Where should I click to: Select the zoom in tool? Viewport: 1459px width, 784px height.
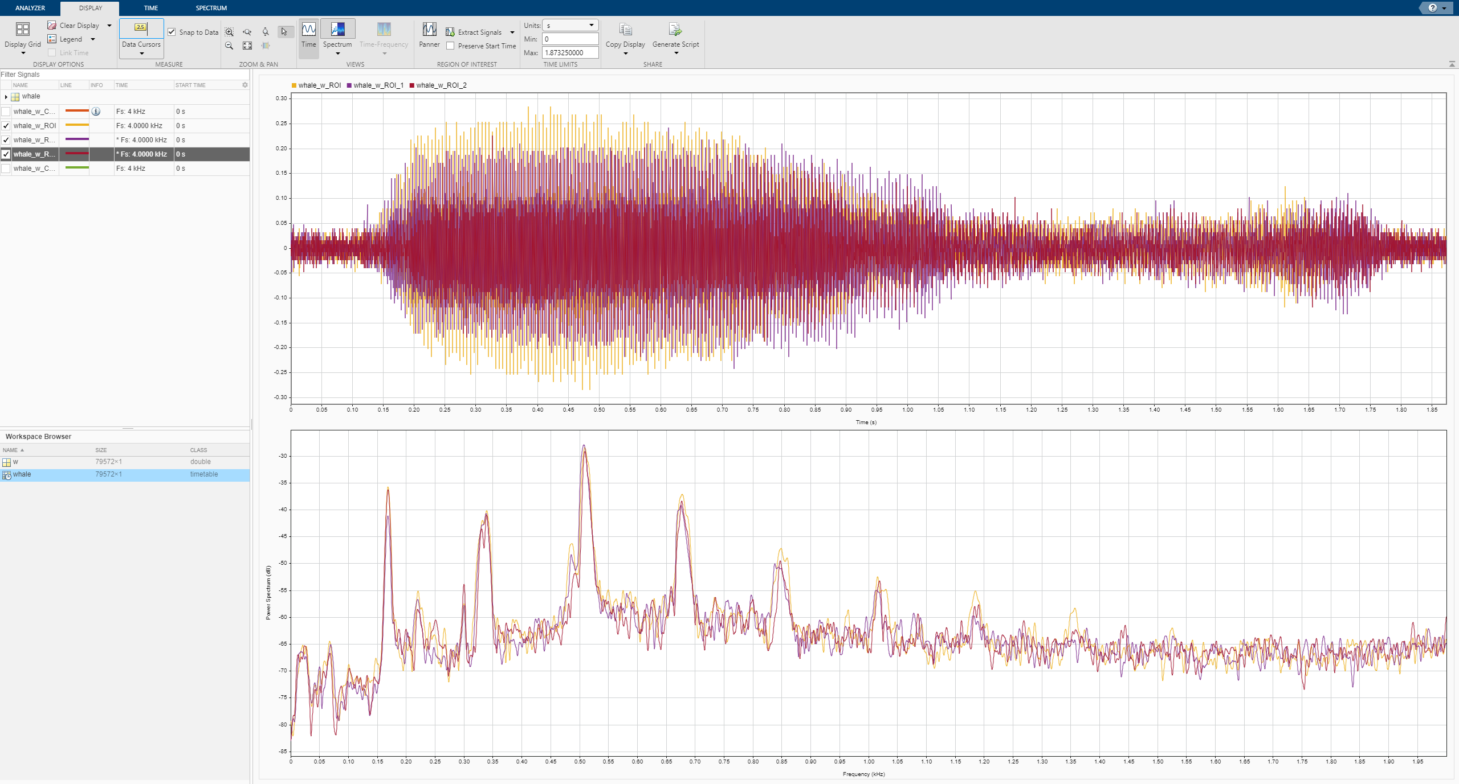(x=229, y=32)
